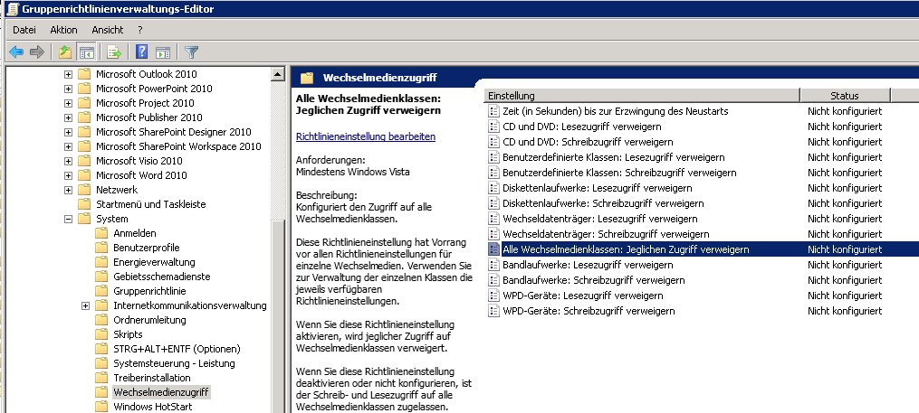Click the Export list toolbar icon
The image size is (919, 413).
click(114, 52)
